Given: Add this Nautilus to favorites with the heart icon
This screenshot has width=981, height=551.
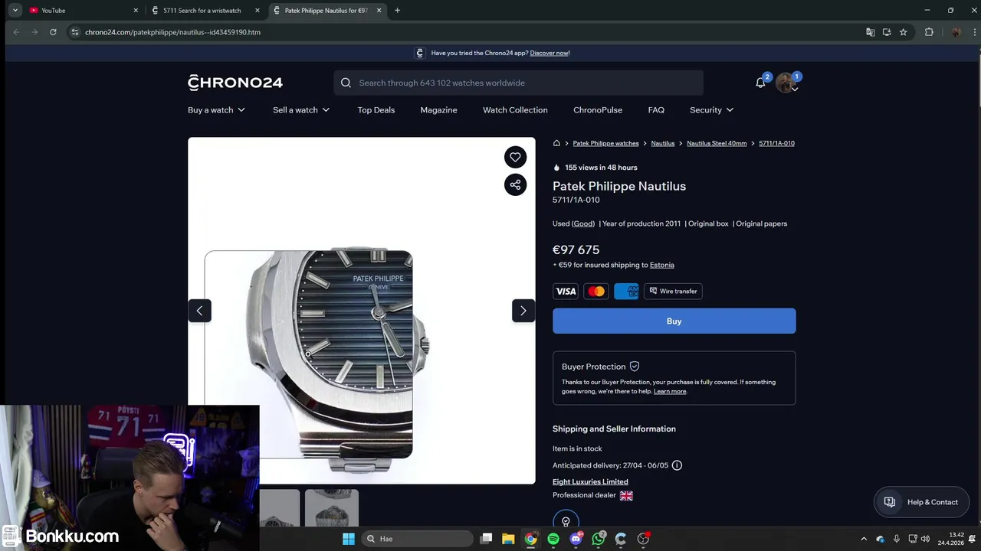Looking at the screenshot, I should pos(515,157).
